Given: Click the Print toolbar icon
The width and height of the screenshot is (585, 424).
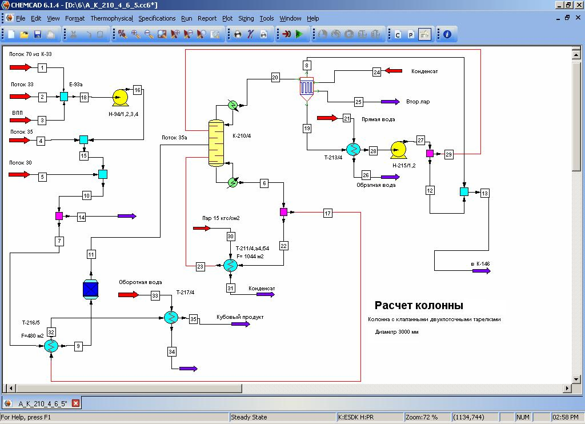Looking at the screenshot, I should (x=50, y=34).
